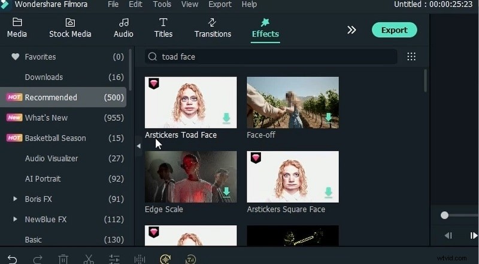Click the green Export button
Viewport: 479px width, 264px height.
(395, 30)
